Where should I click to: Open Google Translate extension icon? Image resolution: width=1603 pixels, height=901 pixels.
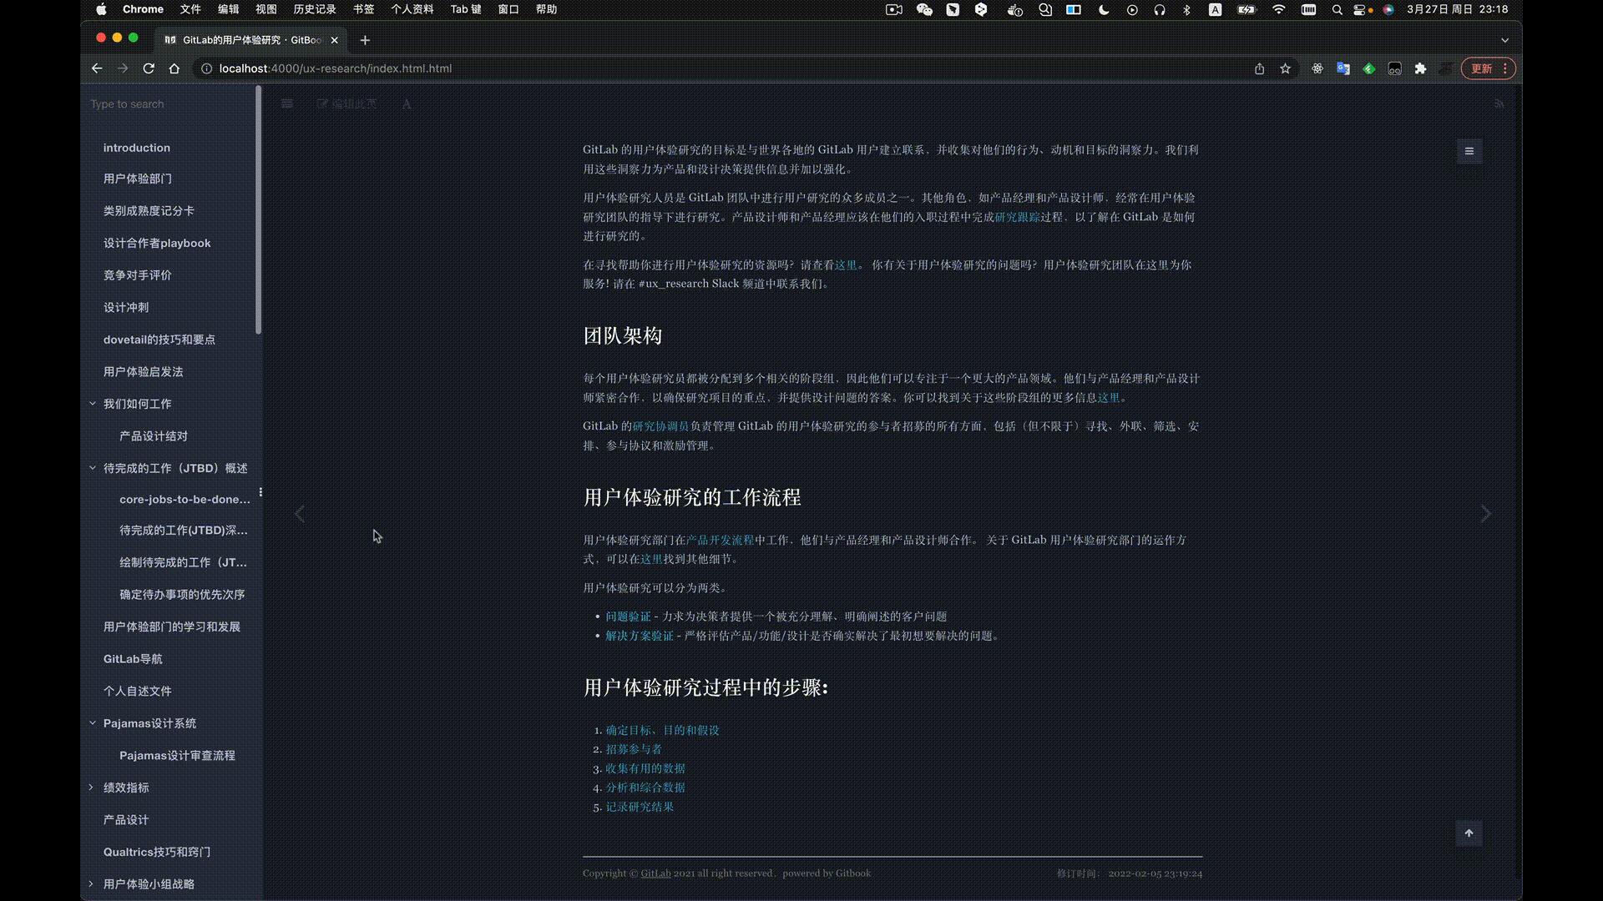(x=1343, y=68)
